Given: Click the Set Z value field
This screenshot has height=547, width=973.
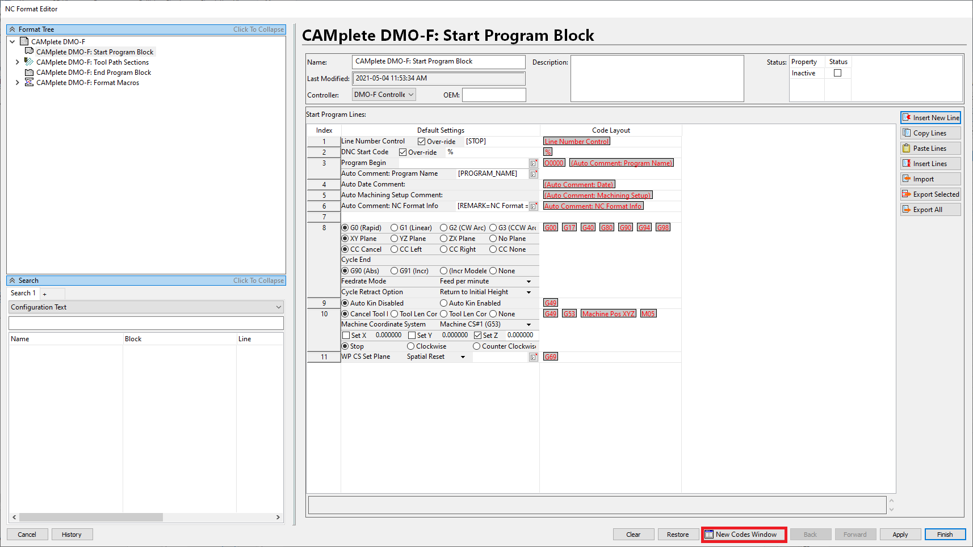Looking at the screenshot, I should pyautogui.click(x=520, y=335).
